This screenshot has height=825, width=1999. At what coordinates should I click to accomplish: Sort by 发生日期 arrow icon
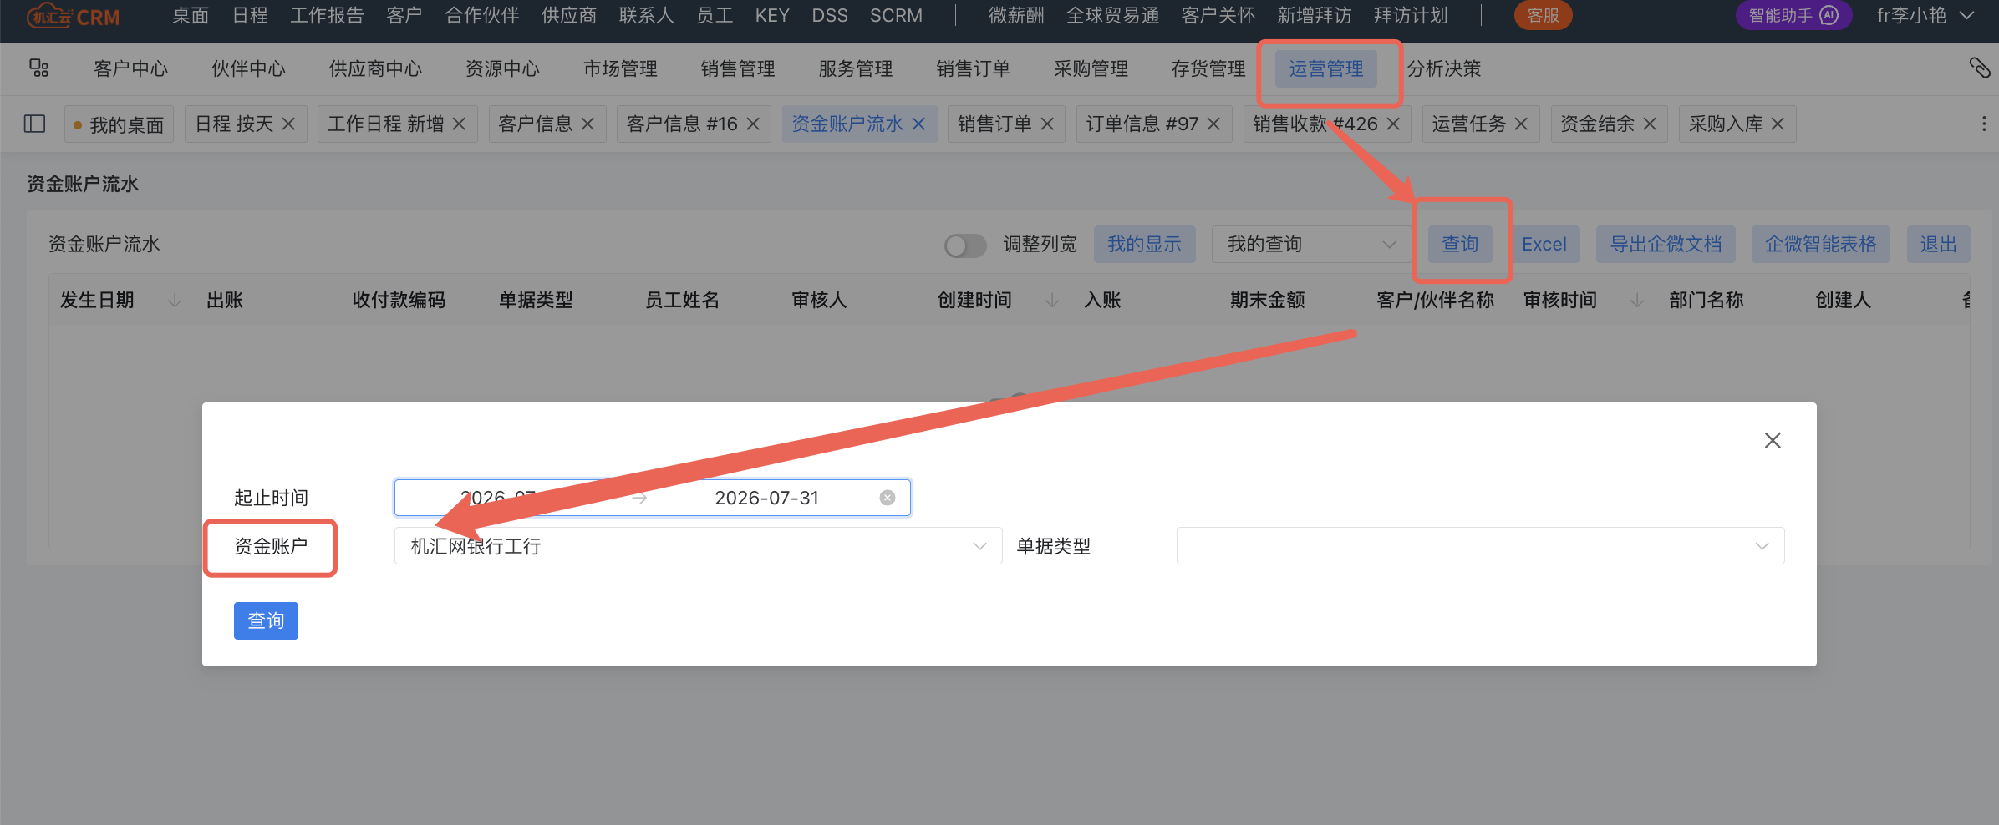coord(175,300)
